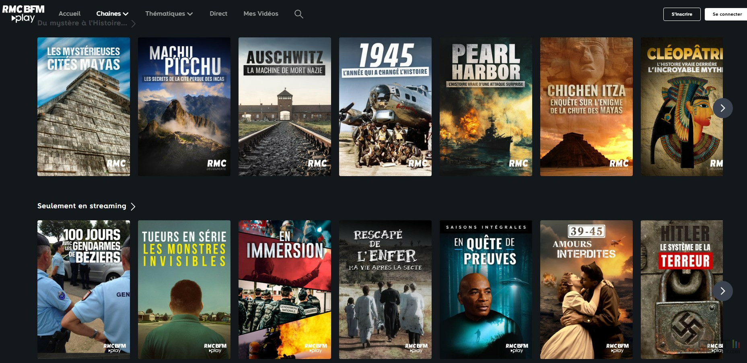Advance the top carousel with the right arrow

[722, 108]
